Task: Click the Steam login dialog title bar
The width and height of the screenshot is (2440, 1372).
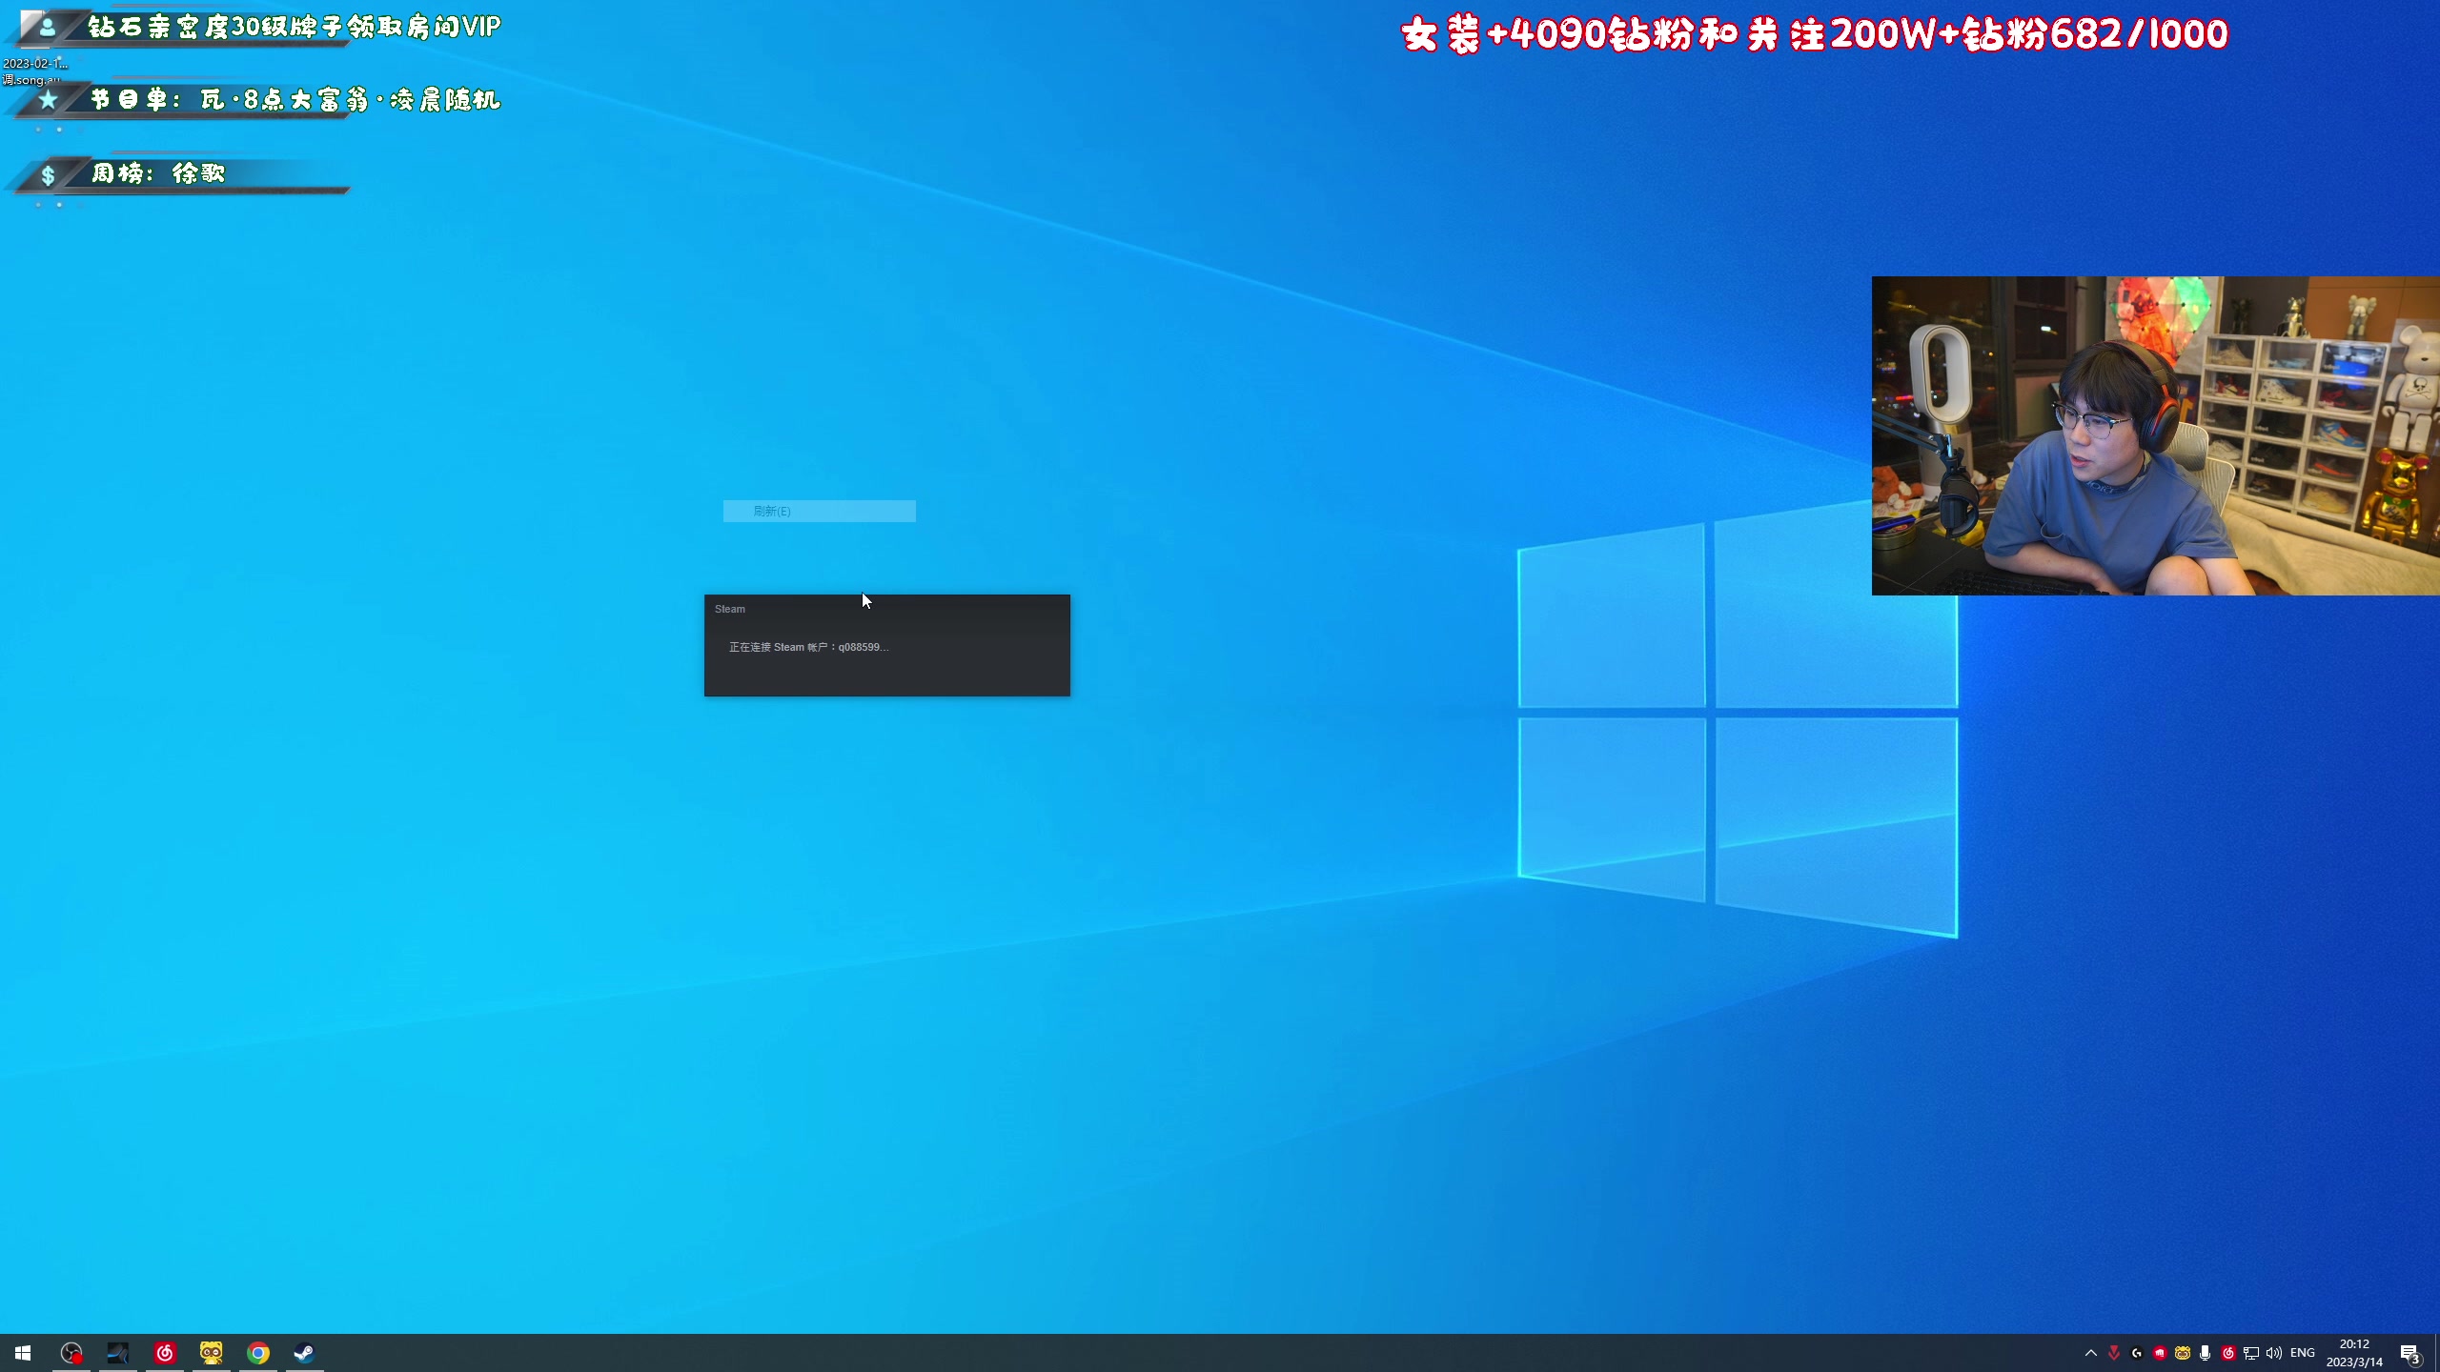Action: coord(886,609)
